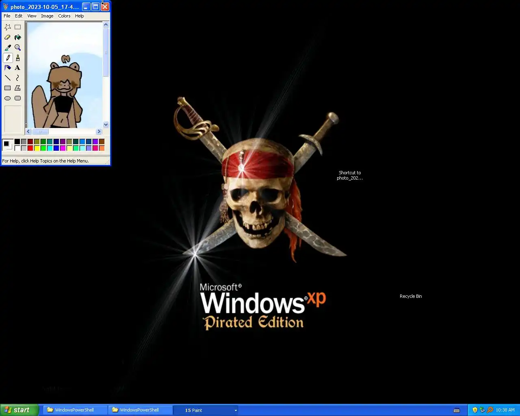This screenshot has width=520, height=416.
Task: Open the Edit menu
Action: pos(19,16)
